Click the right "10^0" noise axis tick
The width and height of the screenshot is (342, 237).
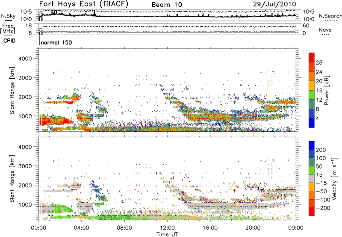point(308,19)
